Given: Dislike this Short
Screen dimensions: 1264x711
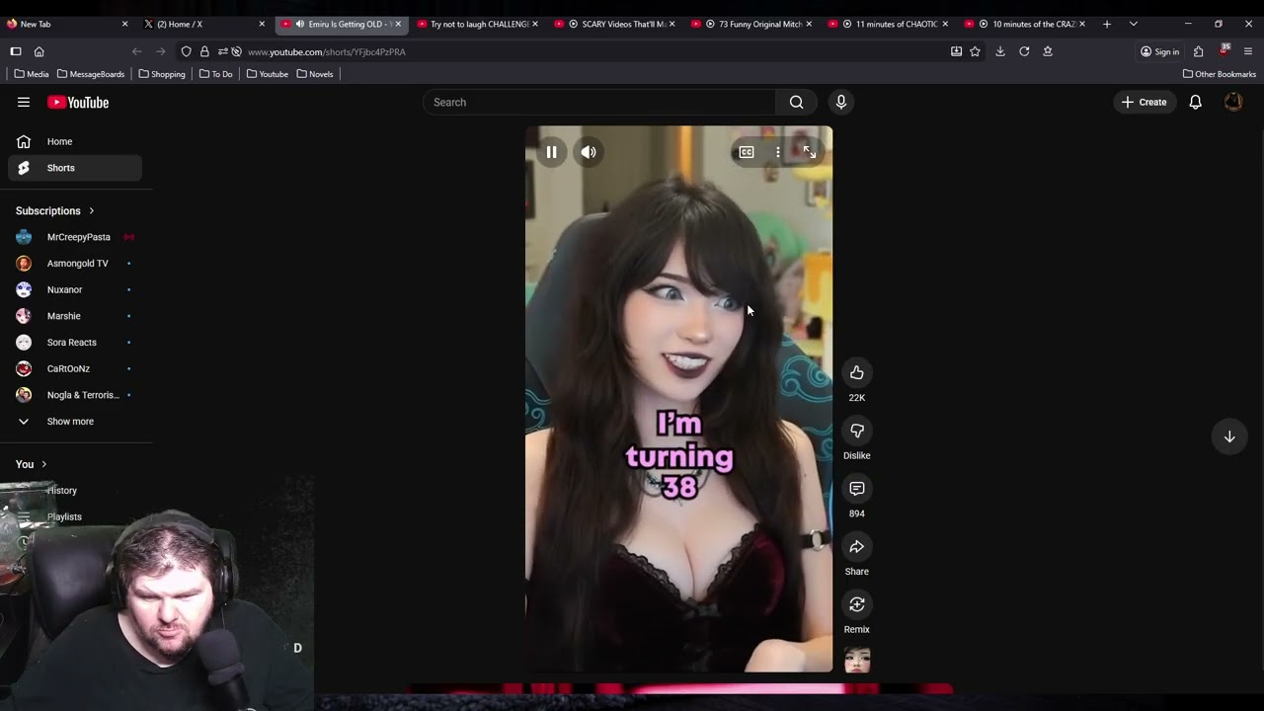Looking at the screenshot, I should [857, 431].
